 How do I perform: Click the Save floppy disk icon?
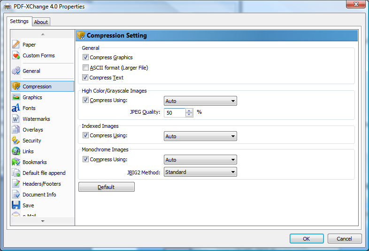tap(16, 205)
